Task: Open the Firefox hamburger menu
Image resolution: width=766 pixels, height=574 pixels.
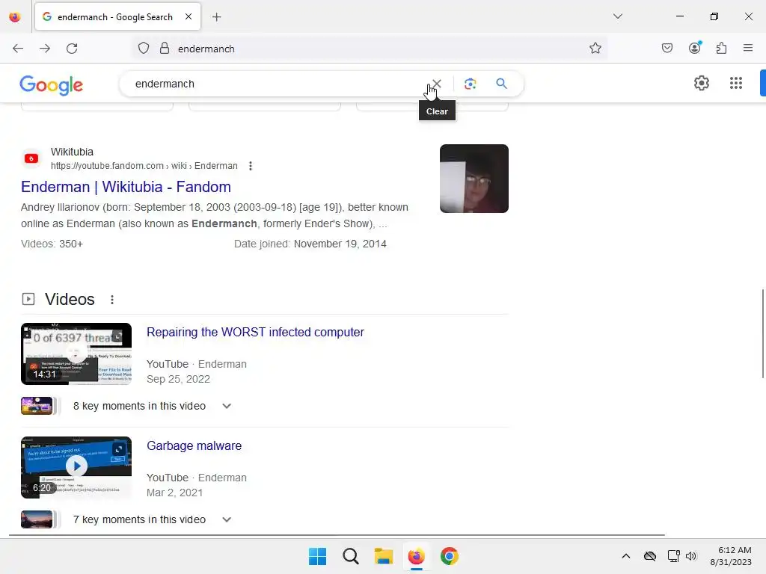Action: click(x=748, y=48)
